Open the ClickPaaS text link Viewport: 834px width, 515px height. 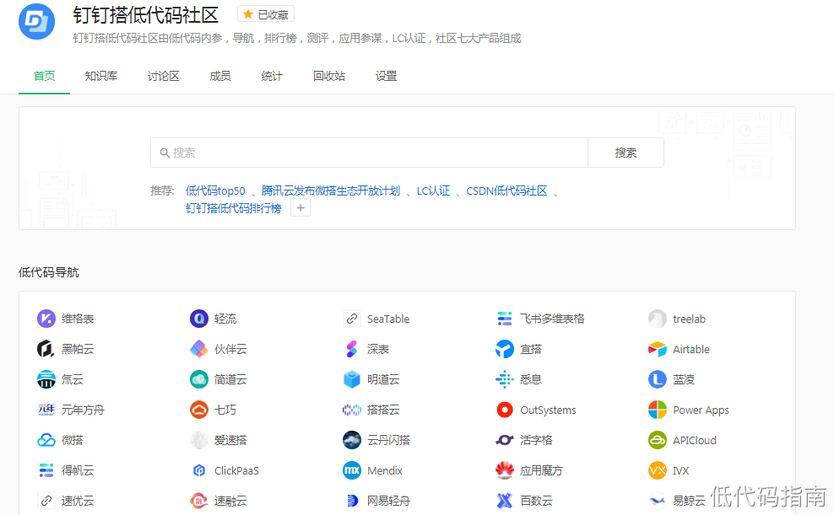click(236, 470)
